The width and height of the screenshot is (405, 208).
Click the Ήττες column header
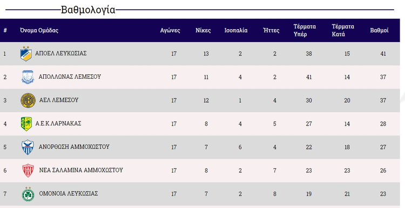point(271,30)
